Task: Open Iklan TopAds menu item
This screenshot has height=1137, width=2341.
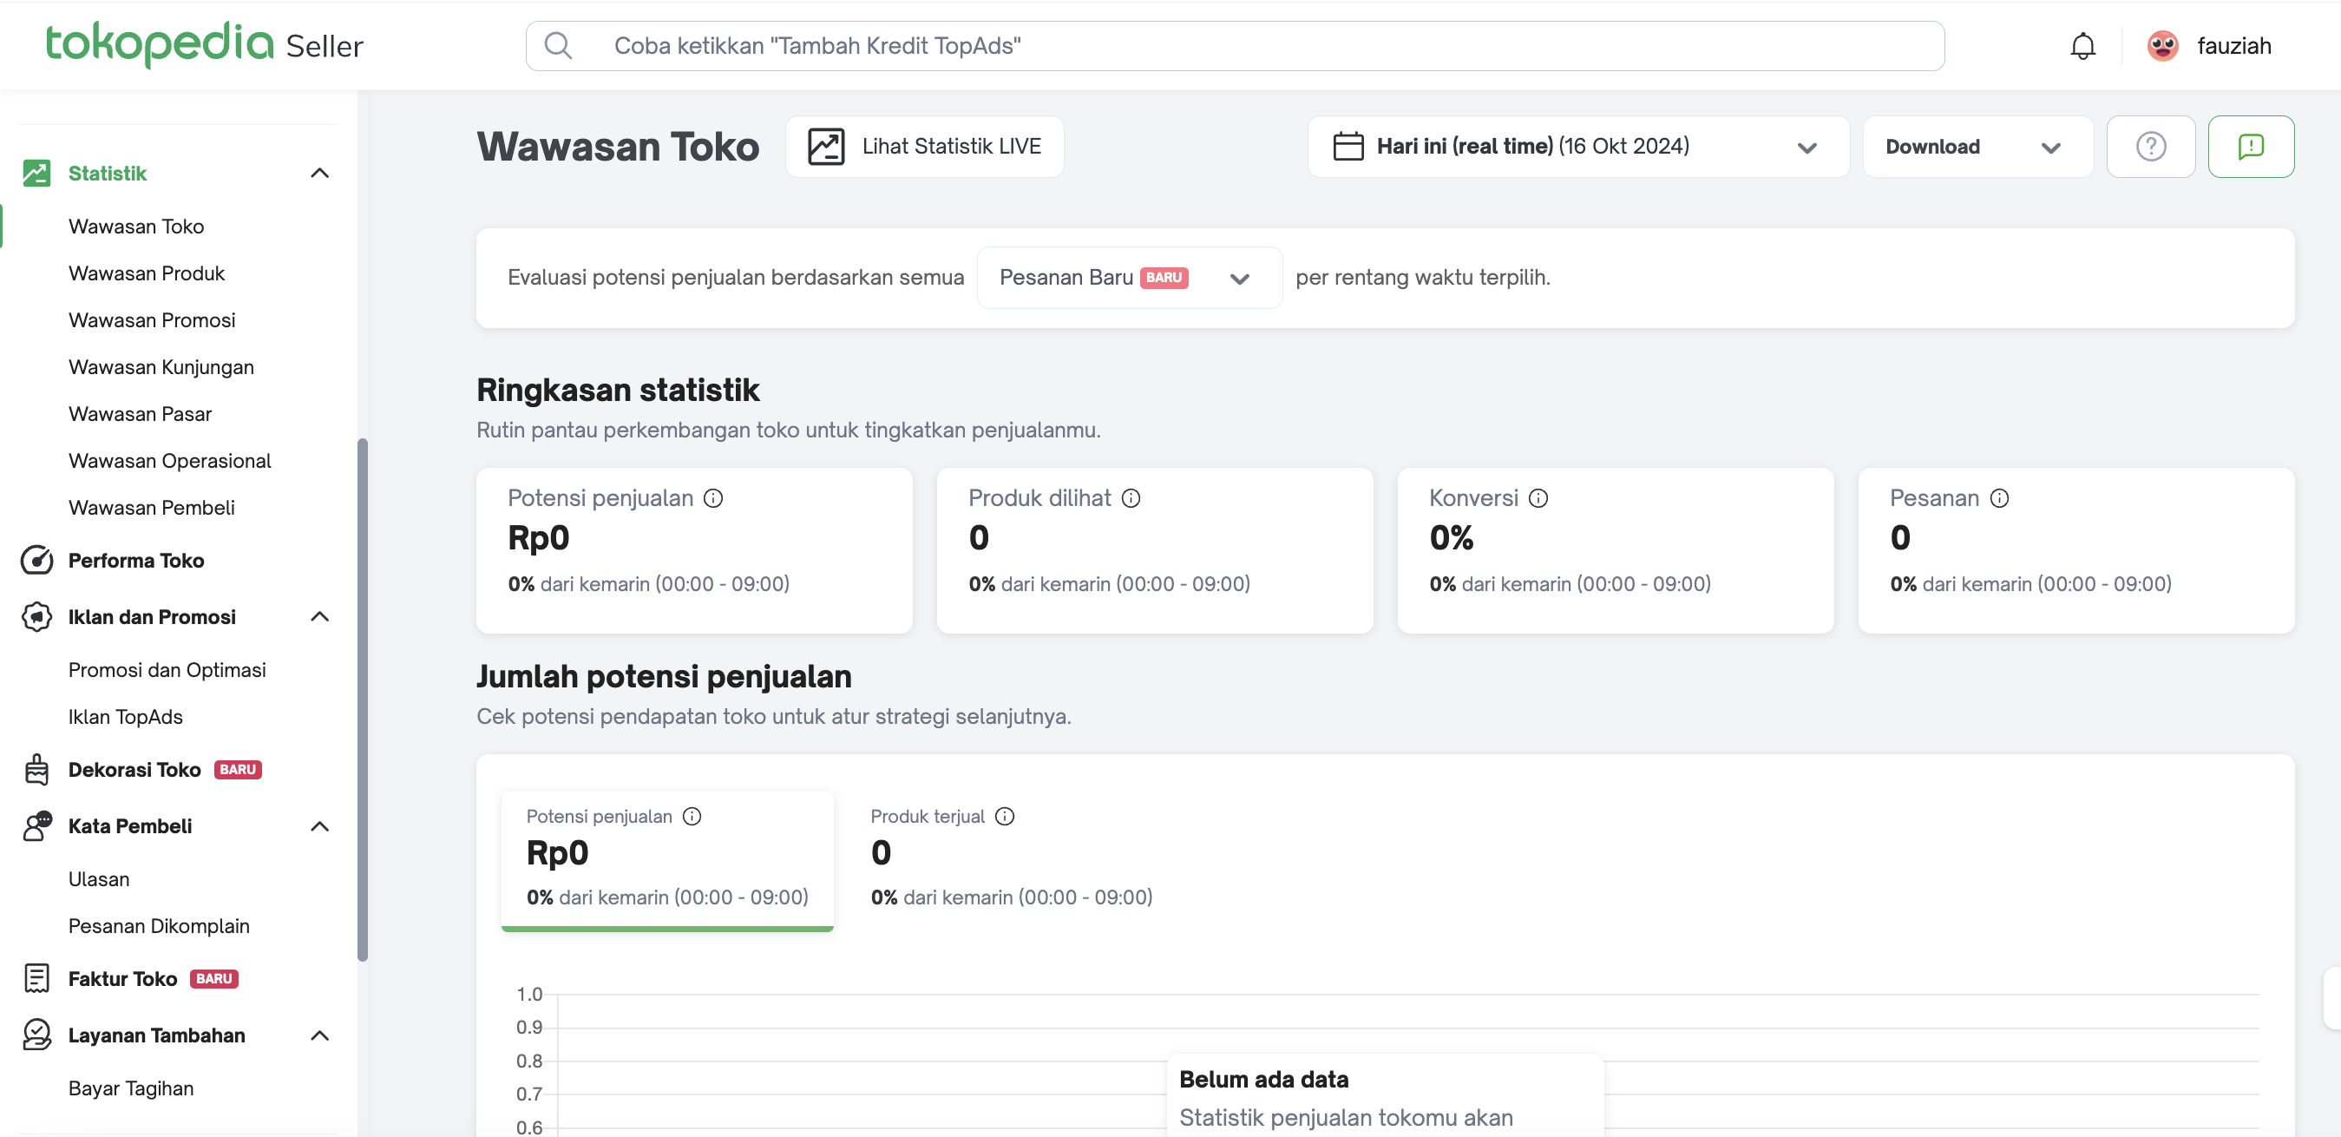Action: pos(126,717)
